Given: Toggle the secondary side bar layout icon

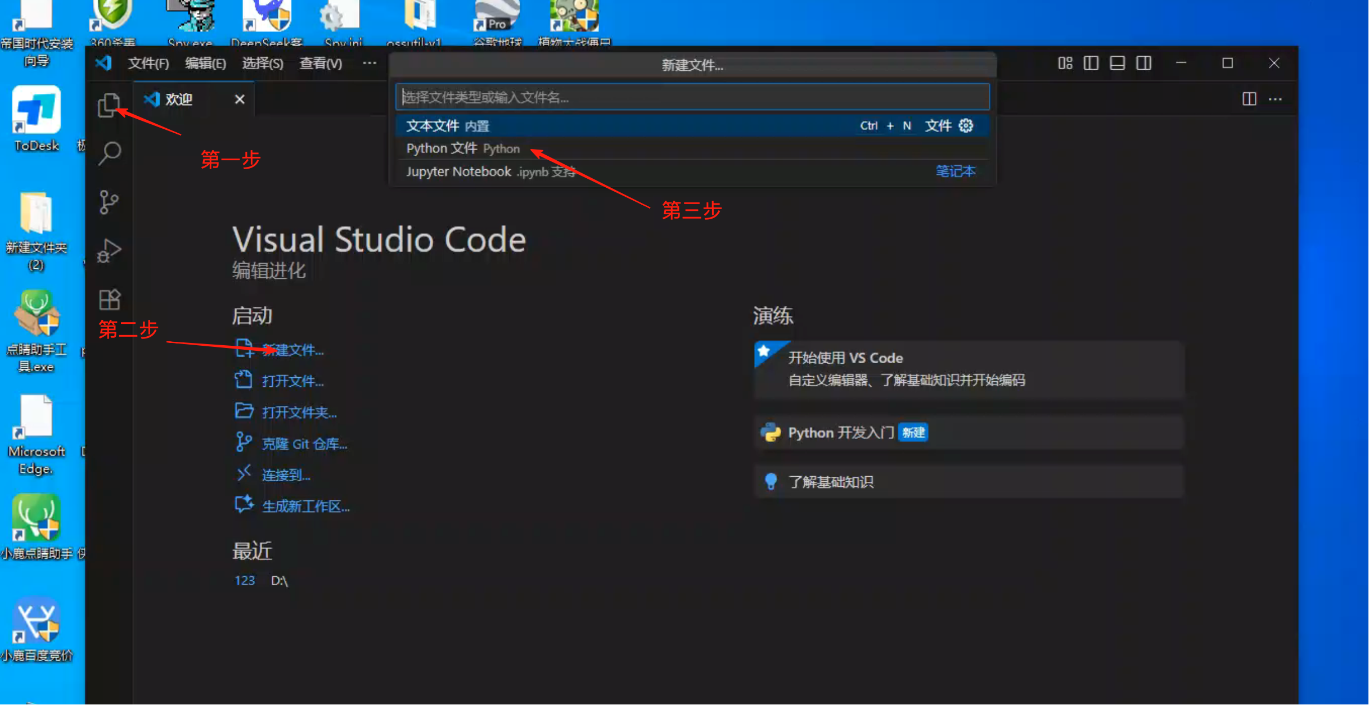Looking at the screenshot, I should click(1143, 63).
